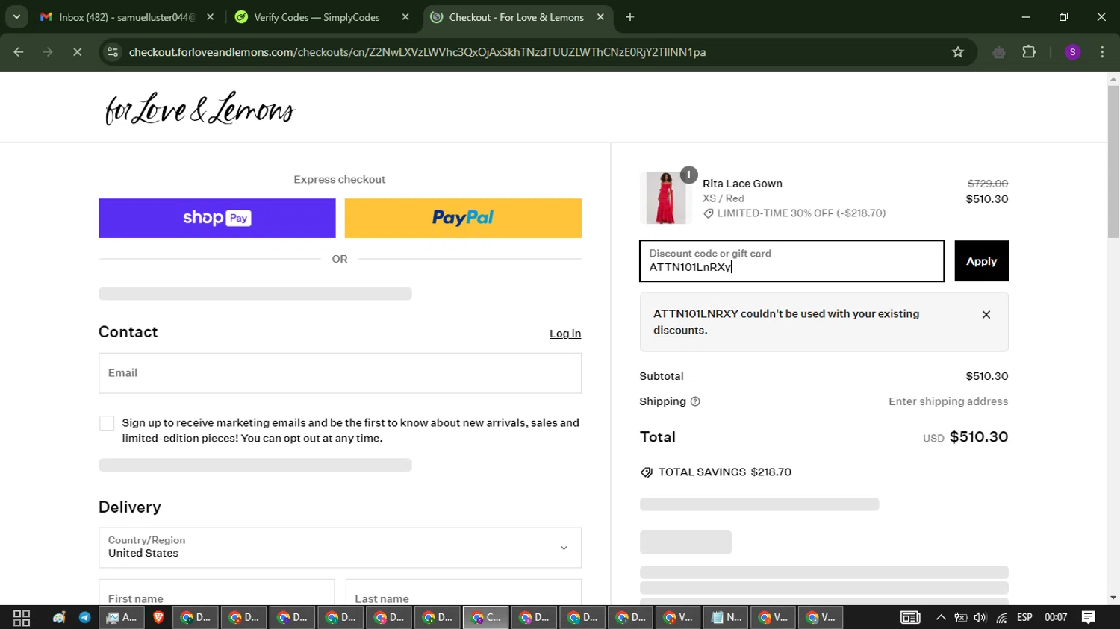Click the struck-through $729.00 price
Screen dimensions: 1120x629
coord(988,184)
